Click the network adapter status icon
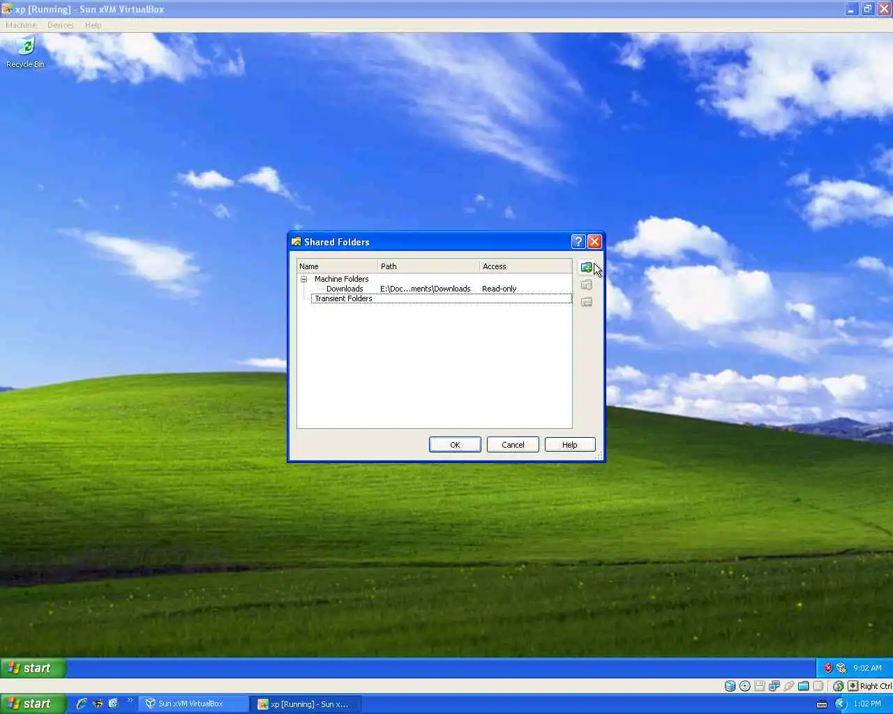 click(x=774, y=686)
